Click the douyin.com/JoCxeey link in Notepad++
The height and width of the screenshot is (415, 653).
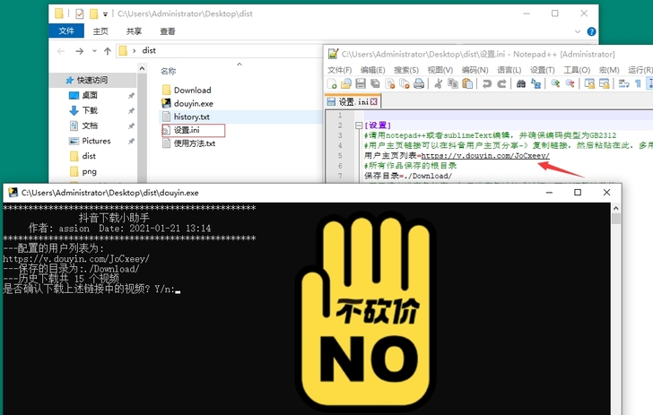pos(485,156)
